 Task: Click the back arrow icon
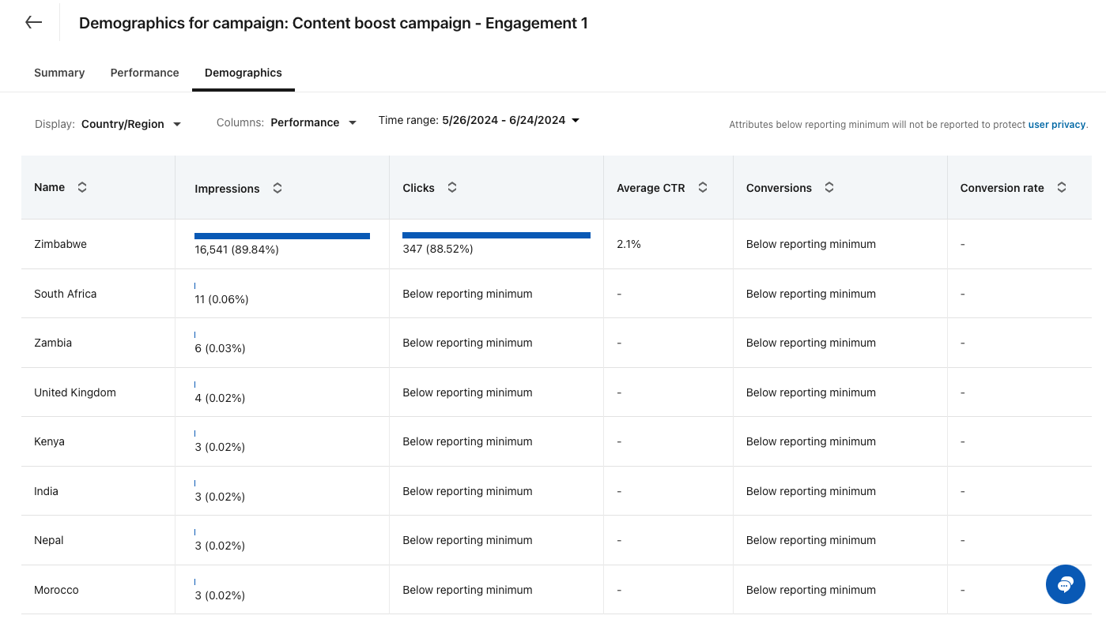click(x=33, y=23)
